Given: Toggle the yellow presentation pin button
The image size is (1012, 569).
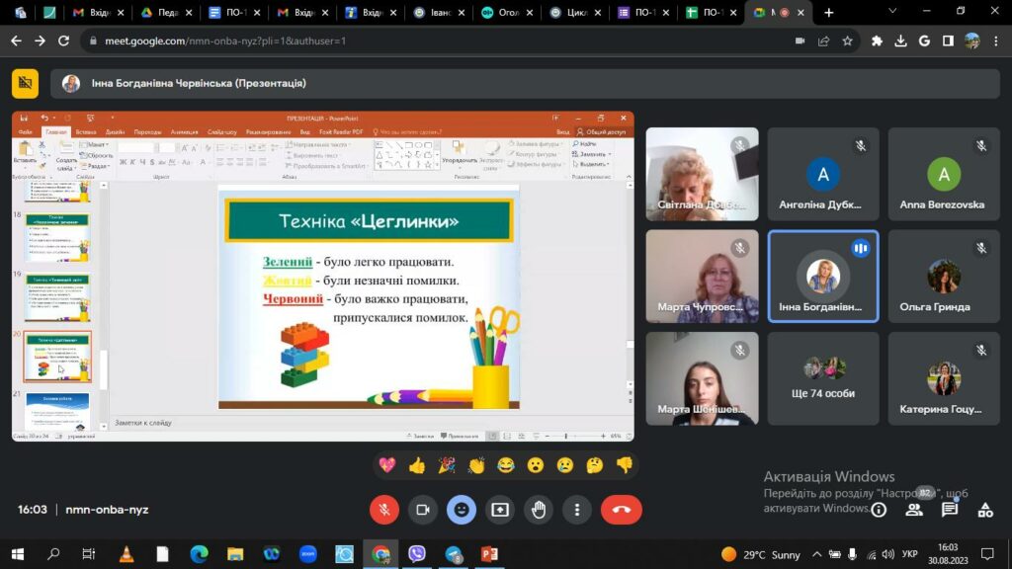Looking at the screenshot, I should (x=25, y=83).
